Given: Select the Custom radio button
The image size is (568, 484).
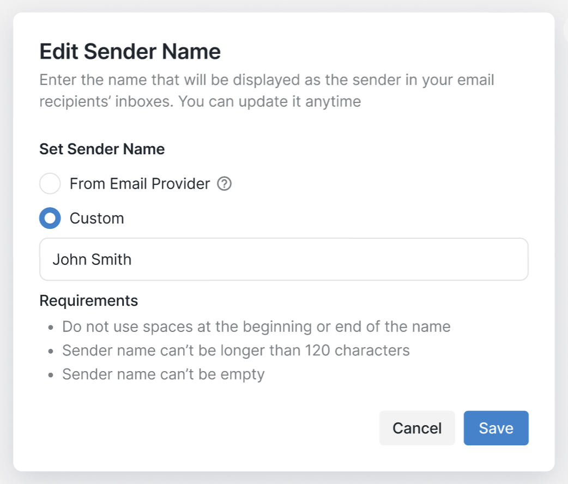Looking at the screenshot, I should tap(50, 219).
